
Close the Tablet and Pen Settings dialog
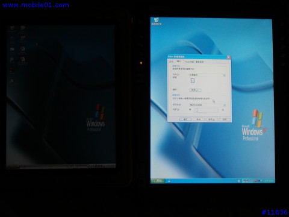[x=229, y=57]
